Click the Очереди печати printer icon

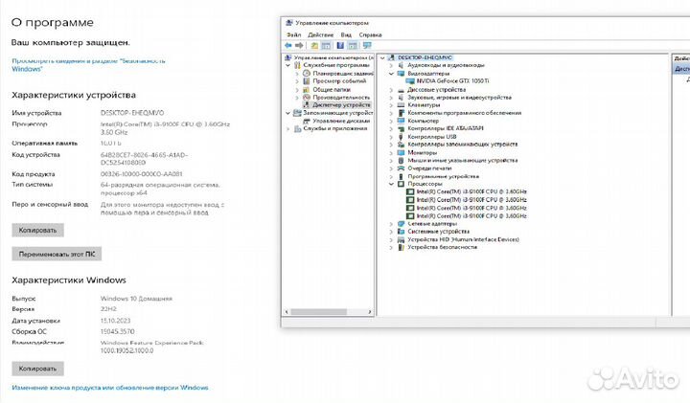pos(401,168)
